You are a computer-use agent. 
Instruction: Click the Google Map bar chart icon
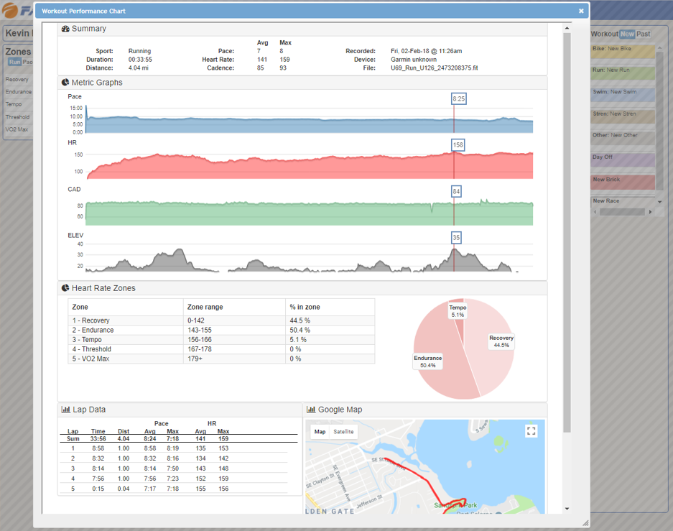click(x=311, y=410)
